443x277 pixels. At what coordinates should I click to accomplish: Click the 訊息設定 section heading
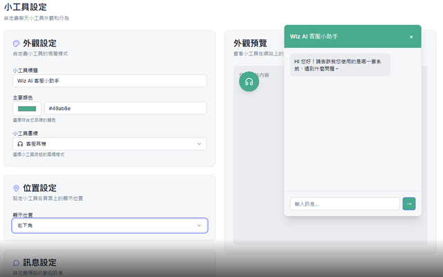39,262
